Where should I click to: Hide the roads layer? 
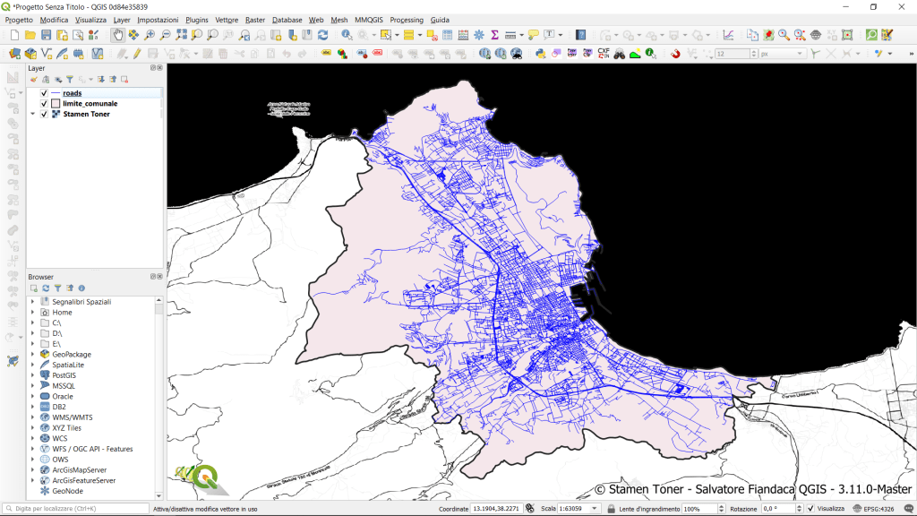[44, 93]
